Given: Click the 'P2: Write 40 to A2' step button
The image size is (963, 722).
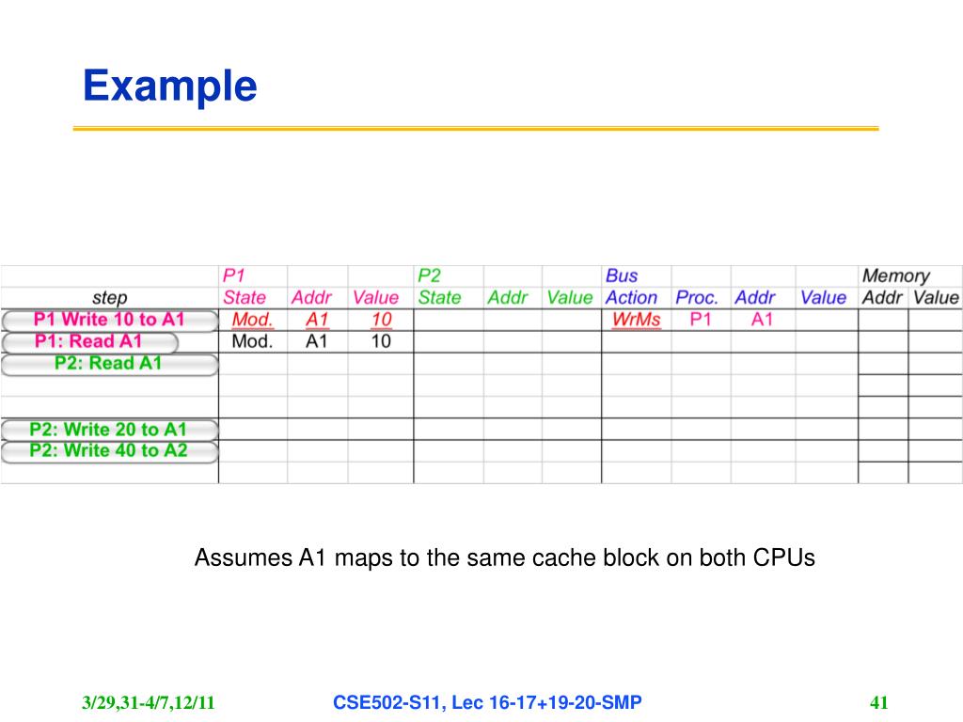Looking at the screenshot, I should click(110, 451).
